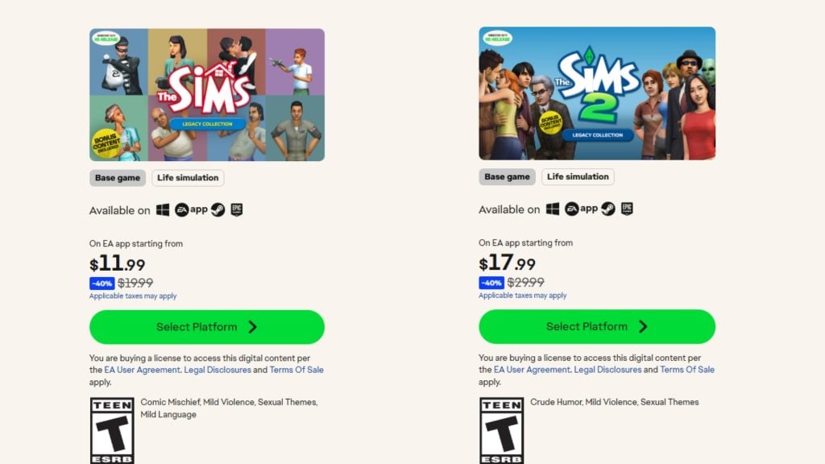Click the EA app icon for The Sims
825x464 pixels.
tap(192, 209)
